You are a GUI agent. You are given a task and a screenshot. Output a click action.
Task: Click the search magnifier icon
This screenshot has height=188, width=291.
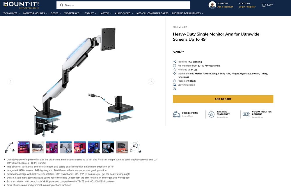[x=62, y=5]
